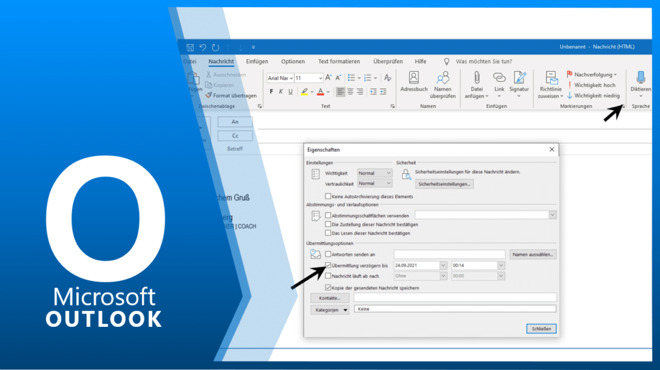
Task: Click the An recipient button
Action: 235,122
